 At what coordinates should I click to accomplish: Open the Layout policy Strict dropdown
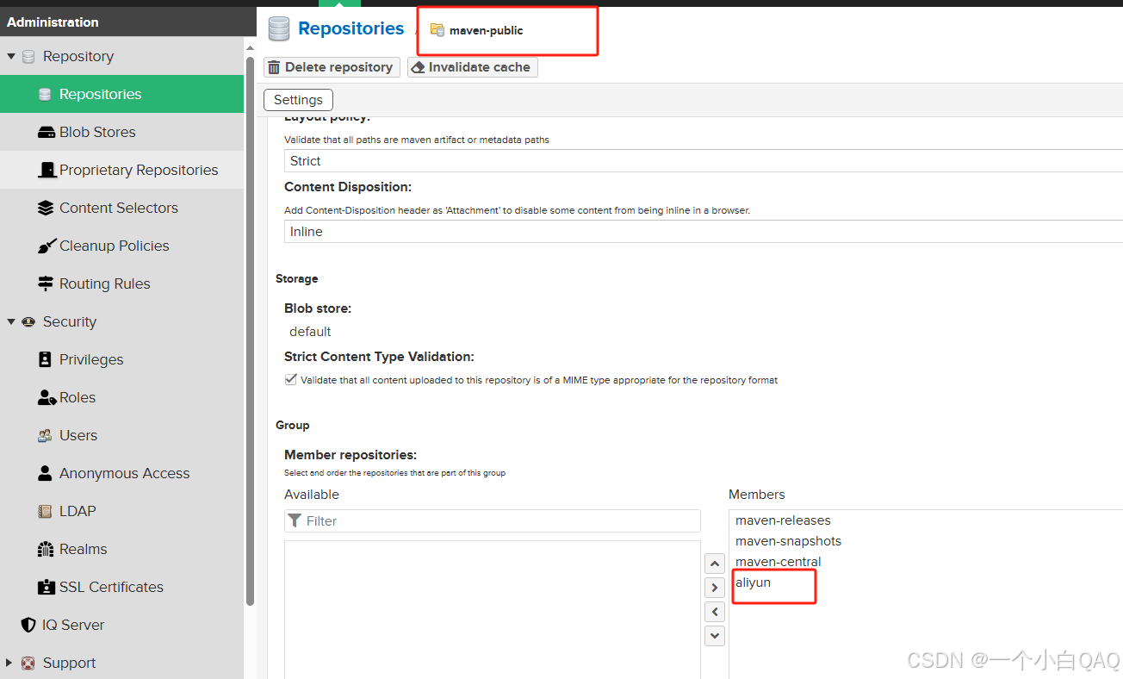[x=704, y=161]
